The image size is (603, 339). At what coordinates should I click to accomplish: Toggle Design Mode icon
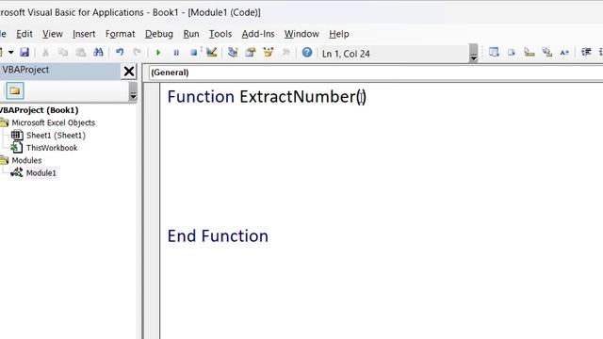211,53
